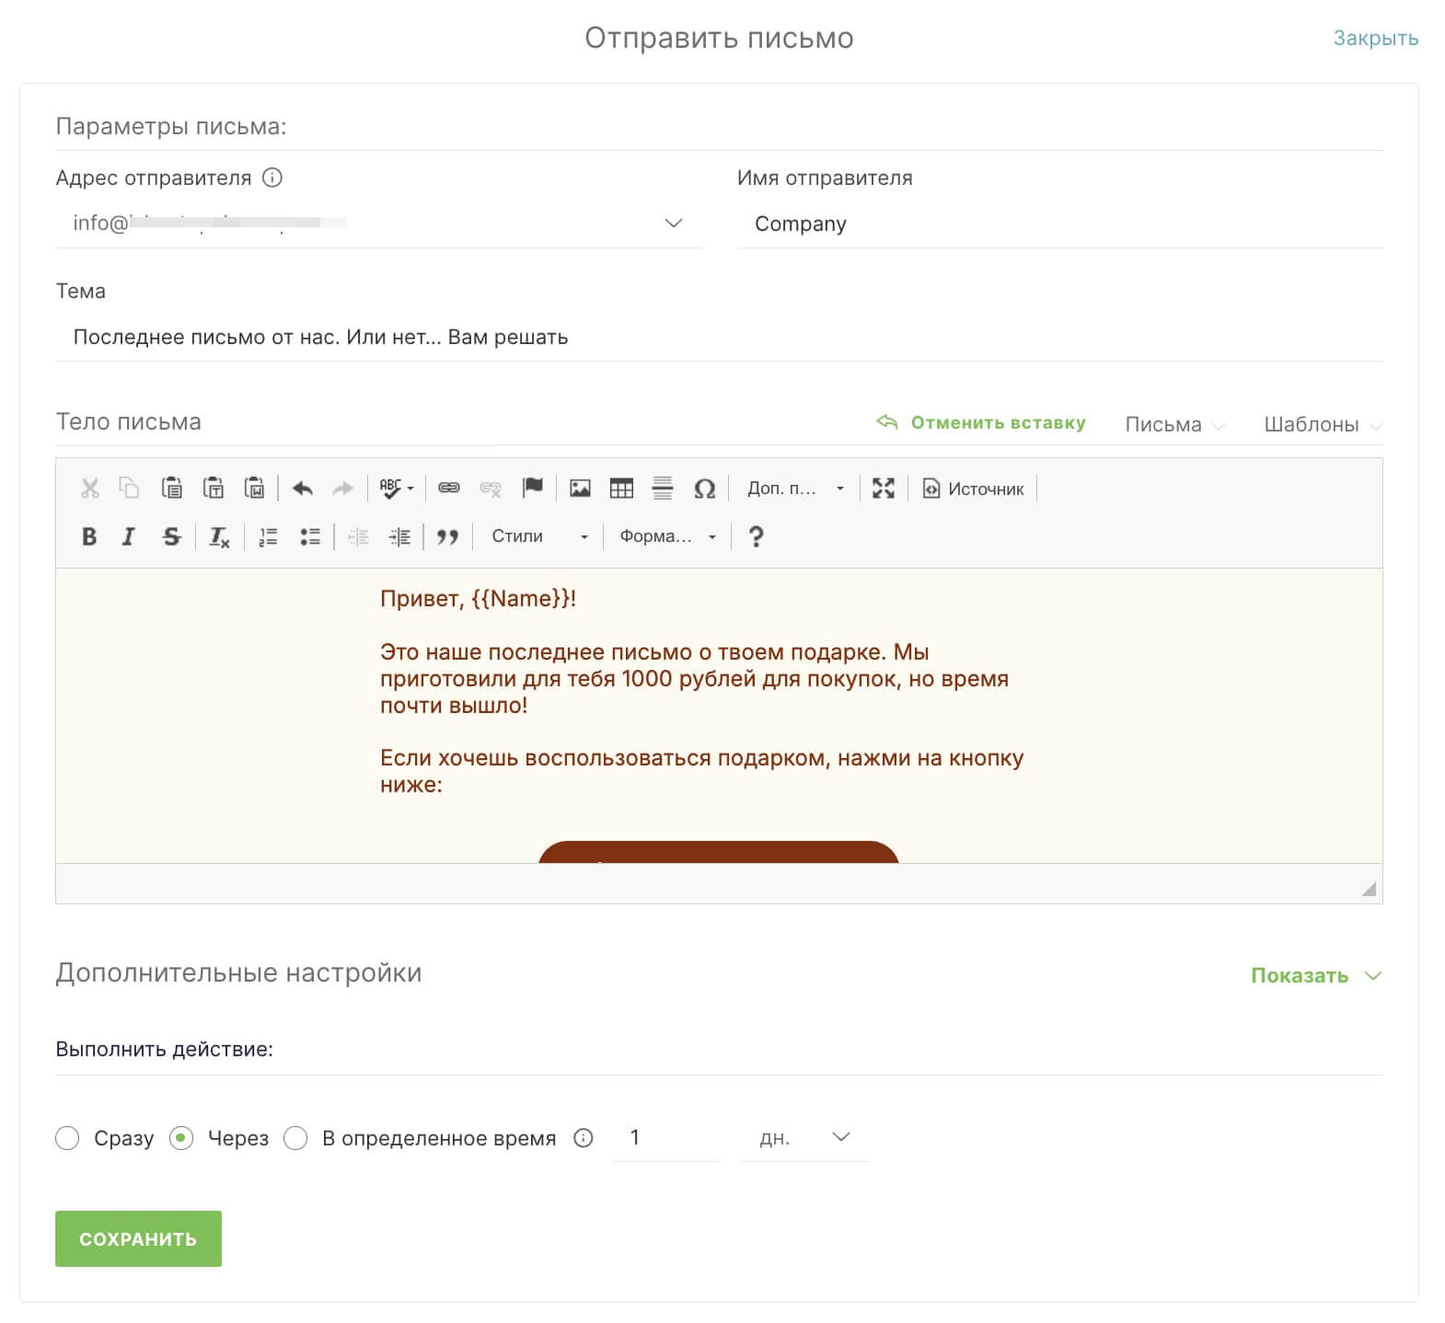Insert a numbered list

pyautogui.click(x=268, y=536)
